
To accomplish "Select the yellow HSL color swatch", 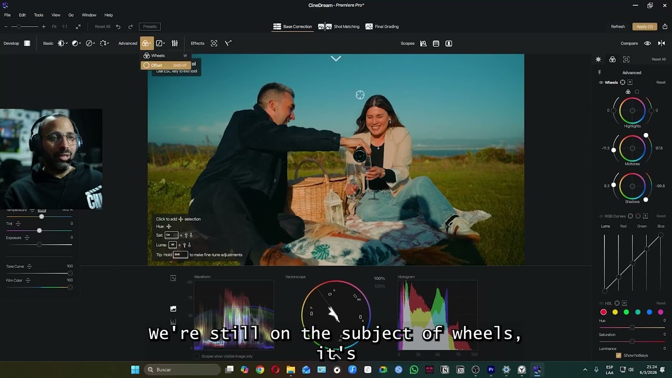I will pyautogui.click(x=615, y=312).
